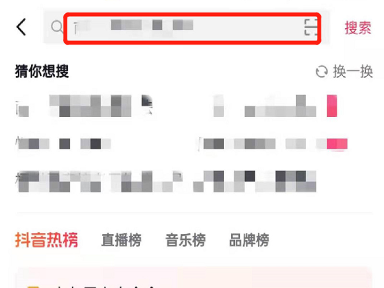Click the dark icon after the first left suggestion
Image resolution: width=384 pixels, height=288 pixels.
(147, 104)
